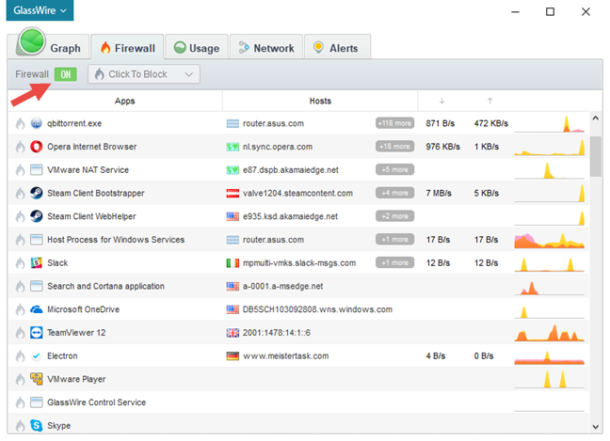Expand +4 more hosts for Steam Client Bootstrapper
Viewport: 610px width, 441px height.
point(394,193)
